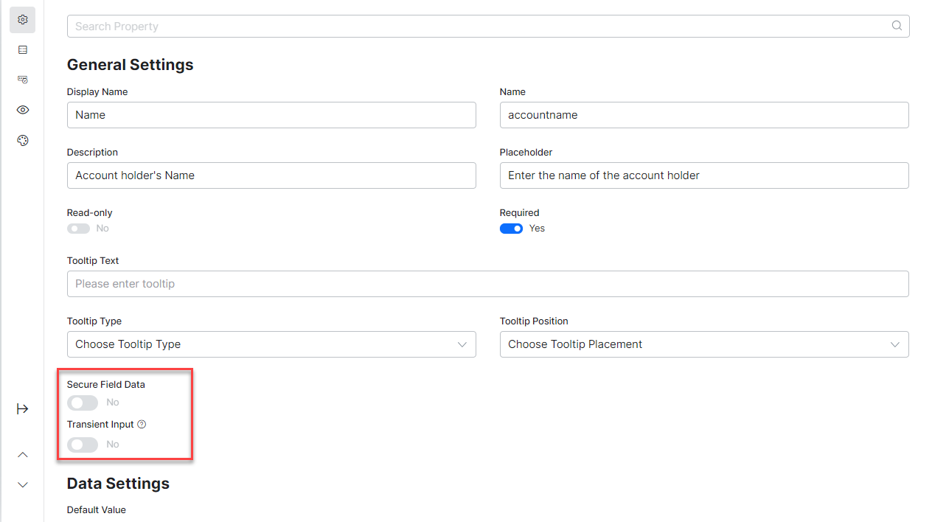Enable the Transient Input toggle

click(x=82, y=445)
